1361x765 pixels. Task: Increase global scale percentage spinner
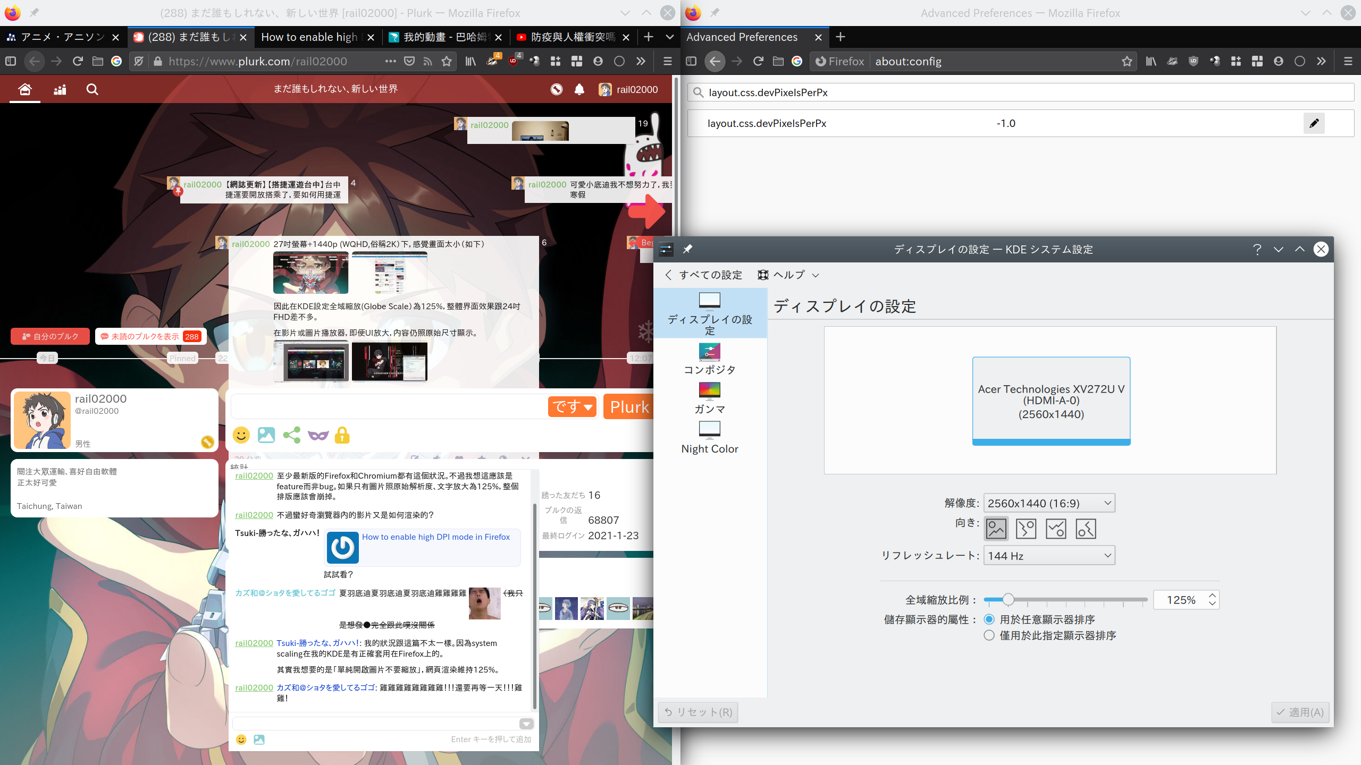[1212, 596]
